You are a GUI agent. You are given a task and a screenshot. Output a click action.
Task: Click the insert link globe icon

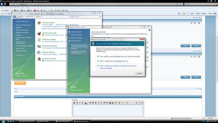coord(110,103)
